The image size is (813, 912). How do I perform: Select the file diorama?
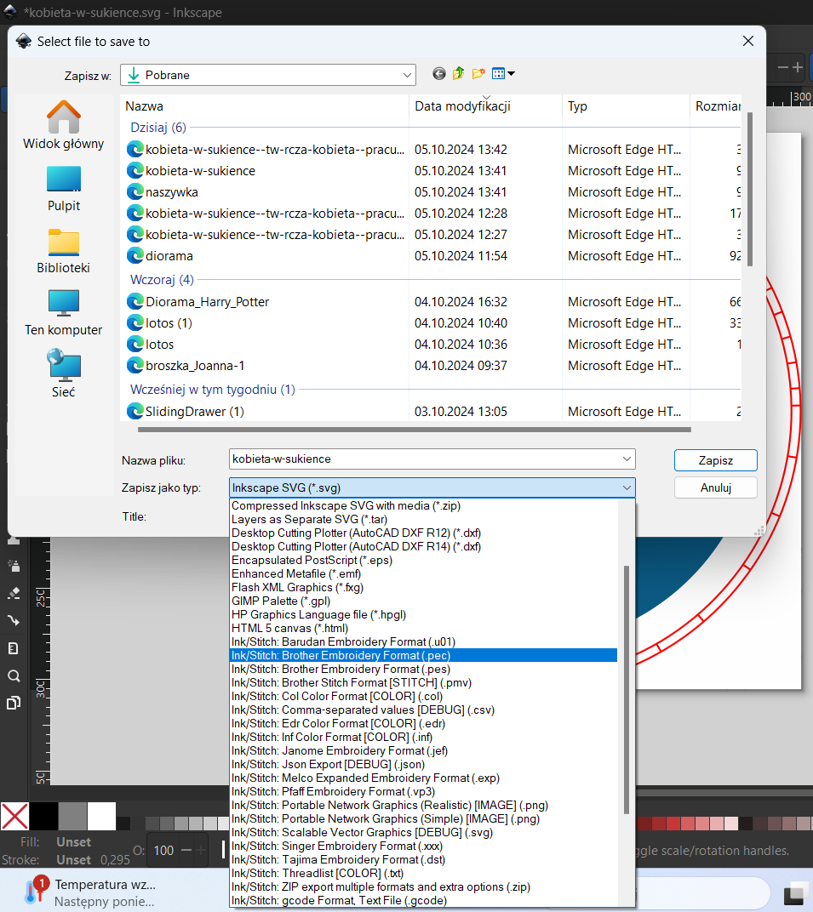tap(169, 256)
